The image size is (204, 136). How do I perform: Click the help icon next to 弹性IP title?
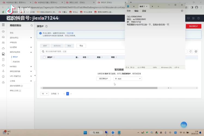click(46, 26)
